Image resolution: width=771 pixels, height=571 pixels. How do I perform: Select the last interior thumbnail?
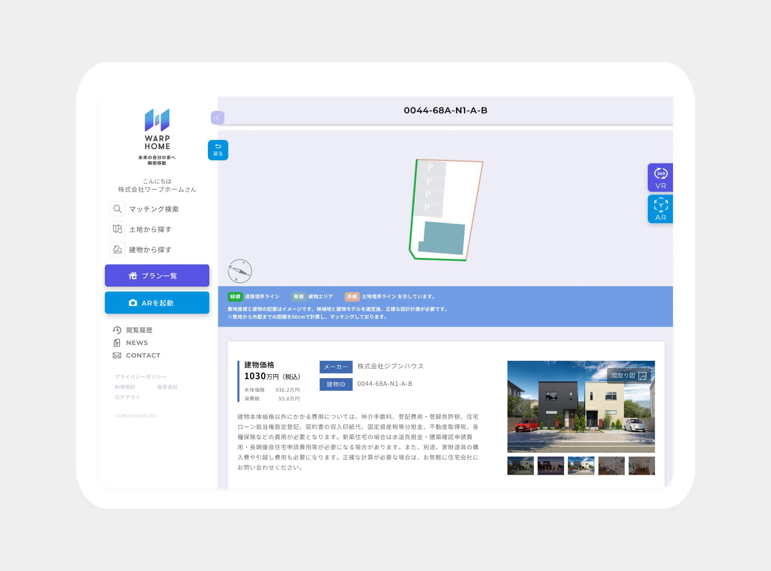(641, 466)
